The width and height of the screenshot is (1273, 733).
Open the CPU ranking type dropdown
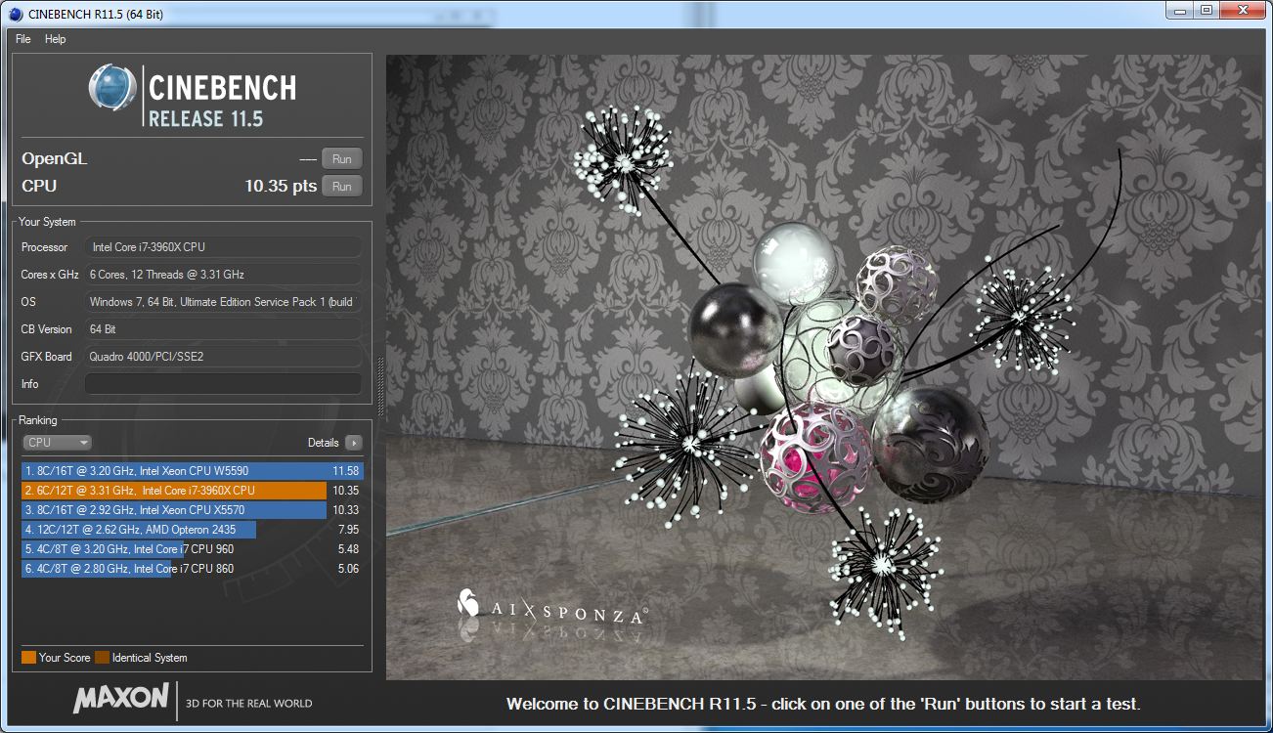coord(58,443)
